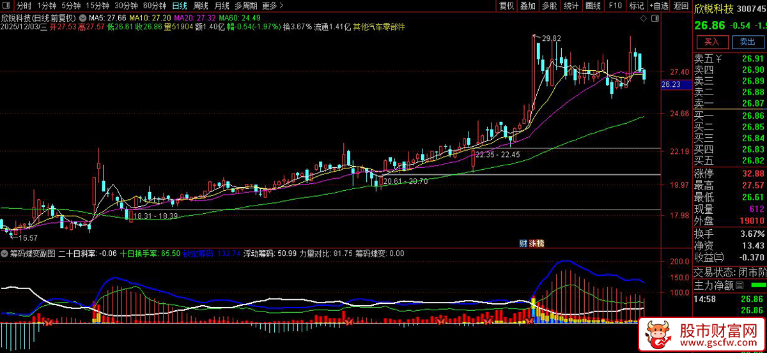
Task: Click the 浮动筹码 50.99 label
Action: [x=270, y=253]
